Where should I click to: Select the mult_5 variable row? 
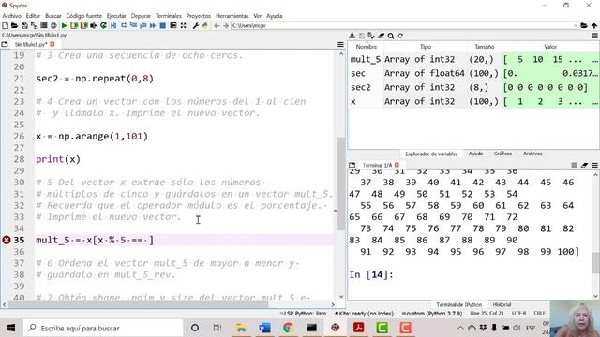pos(473,59)
